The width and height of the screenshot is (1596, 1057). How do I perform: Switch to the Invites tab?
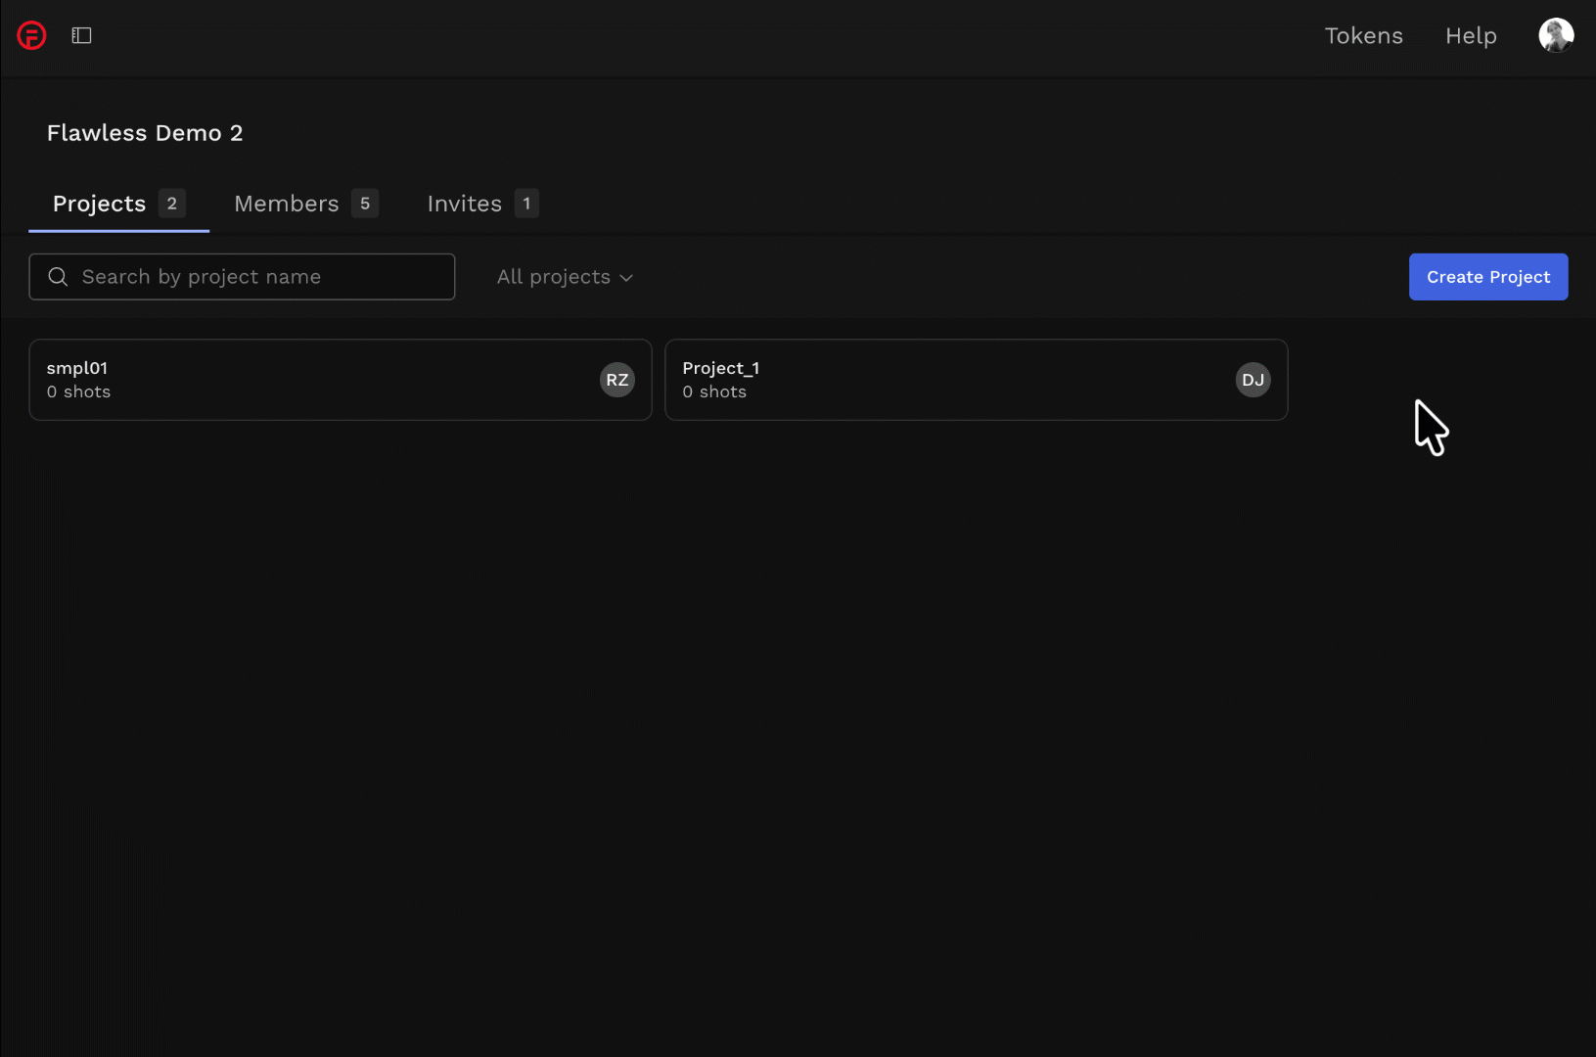click(x=483, y=204)
